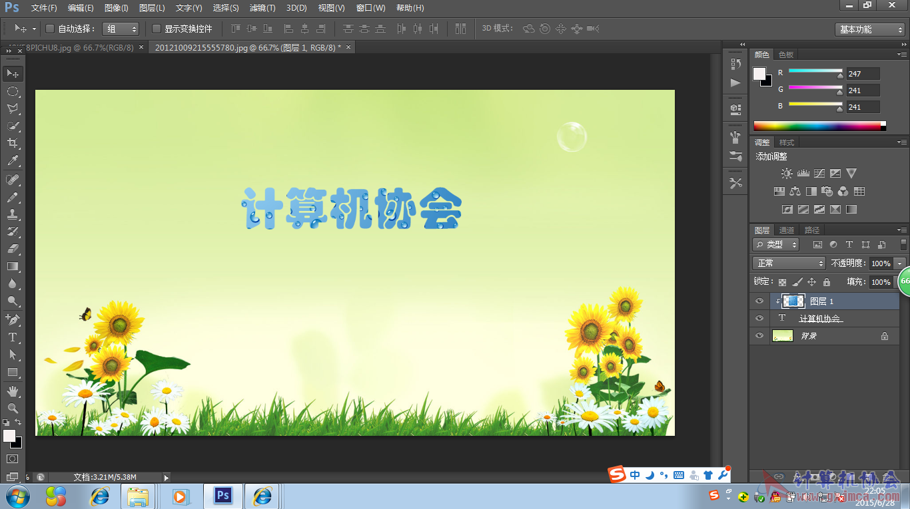This screenshot has width=910, height=509.
Task: Toggle Quick Mask mode
Action: (13, 458)
